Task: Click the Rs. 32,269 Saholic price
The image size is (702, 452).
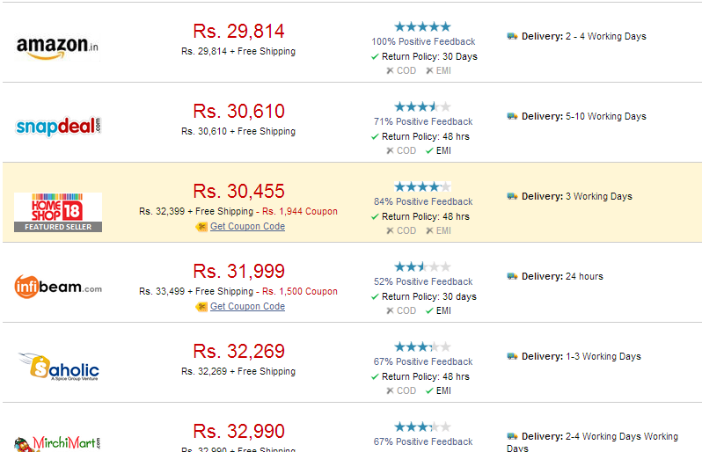Action: 238,351
